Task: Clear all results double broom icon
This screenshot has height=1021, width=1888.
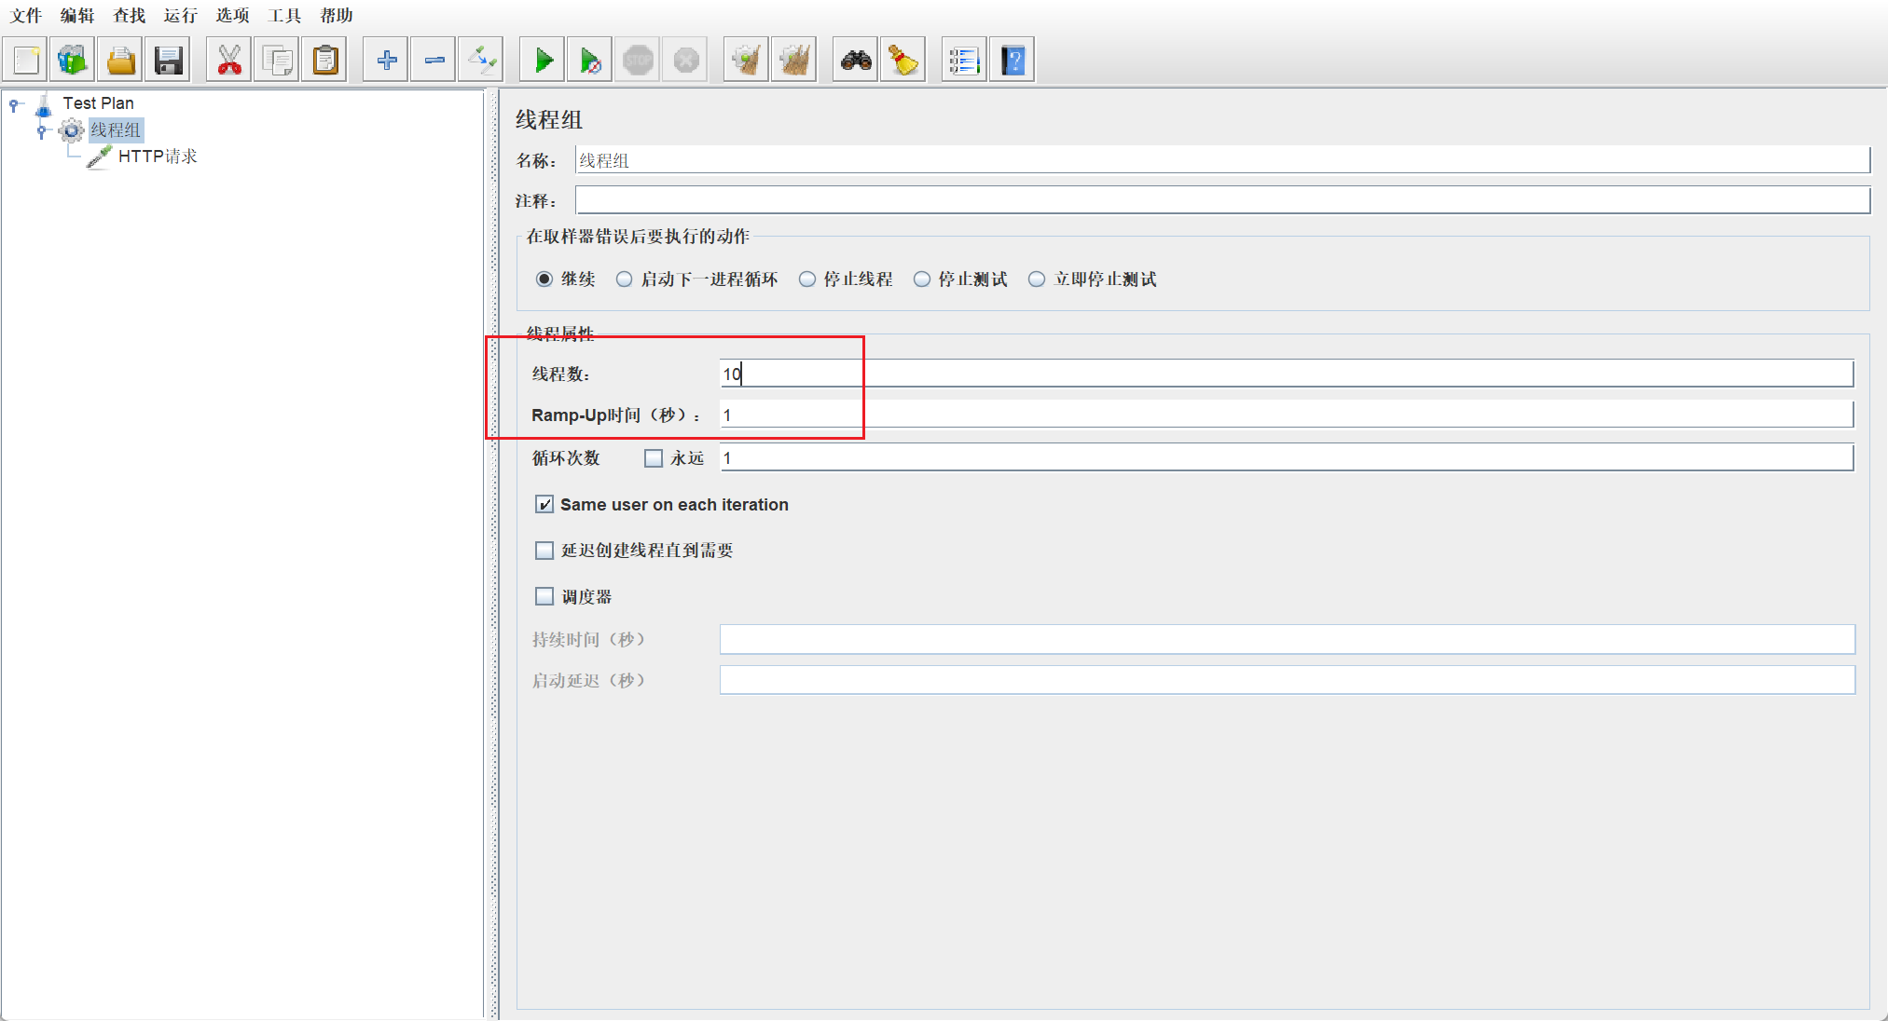Action: [x=794, y=61]
